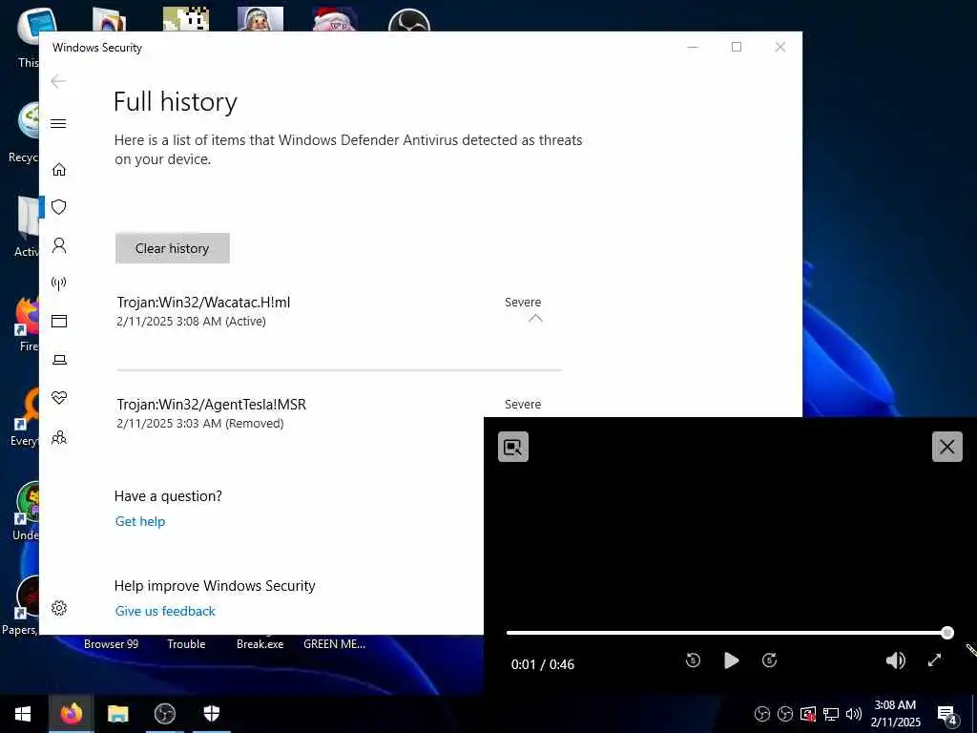Image resolution: width=977 pixels, height=733 pixels.
Task: Open Firefox from the taskbar
Action: tap(71, 714)
